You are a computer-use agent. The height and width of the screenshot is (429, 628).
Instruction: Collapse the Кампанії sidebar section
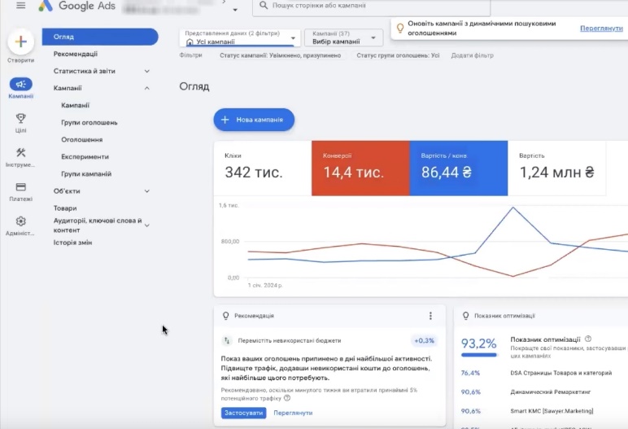pos(146,88)
